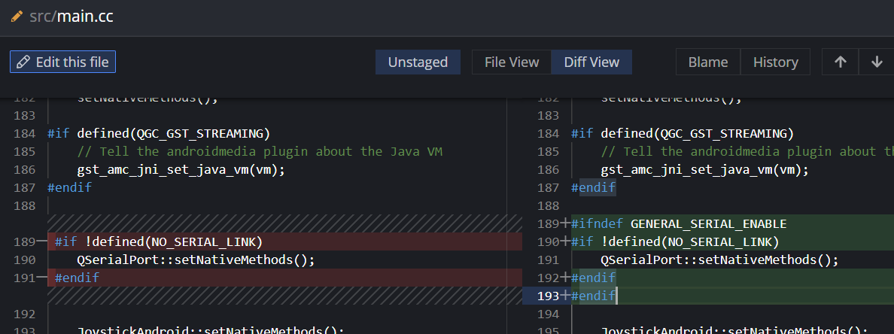Image resolution: width=894 pixels, height=334 pixels.
Task: Open the file History
Action: (775, 62)
